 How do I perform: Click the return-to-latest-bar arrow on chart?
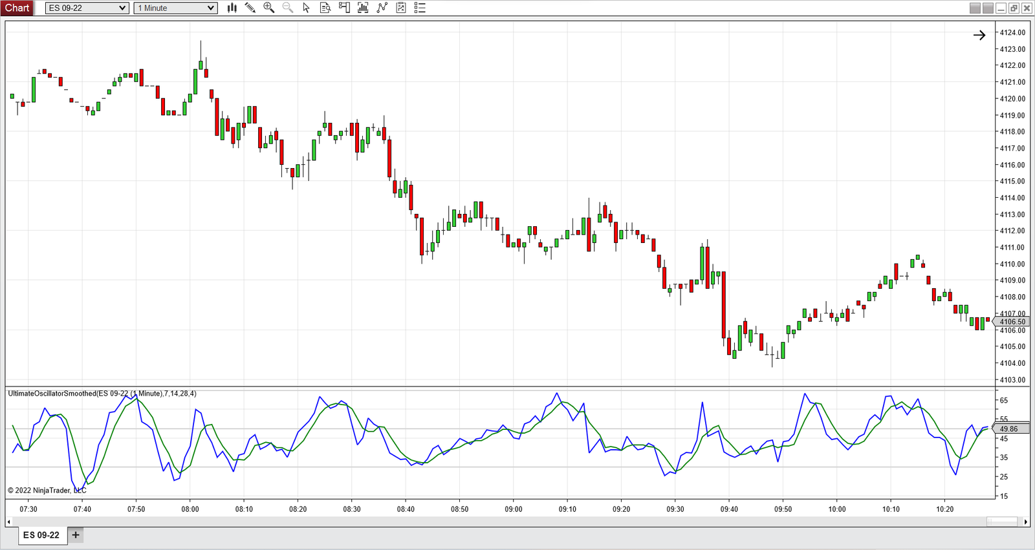(979, 36)
